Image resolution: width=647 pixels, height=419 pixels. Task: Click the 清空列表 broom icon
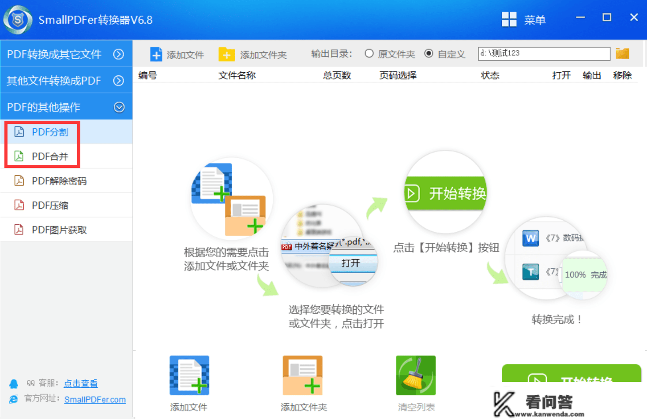(416, 375)
